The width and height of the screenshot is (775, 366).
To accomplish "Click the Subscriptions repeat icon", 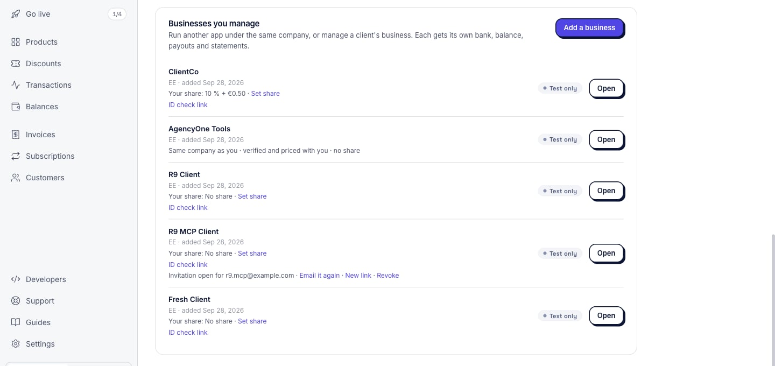I will pyautogui.click(x=16, y=156).
